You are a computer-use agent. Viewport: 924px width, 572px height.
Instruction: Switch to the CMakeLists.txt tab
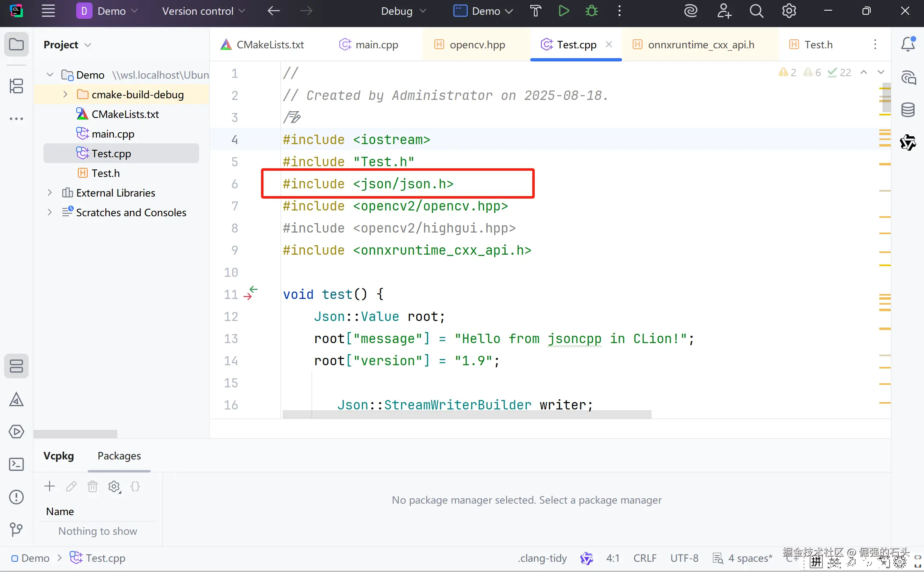262,45
